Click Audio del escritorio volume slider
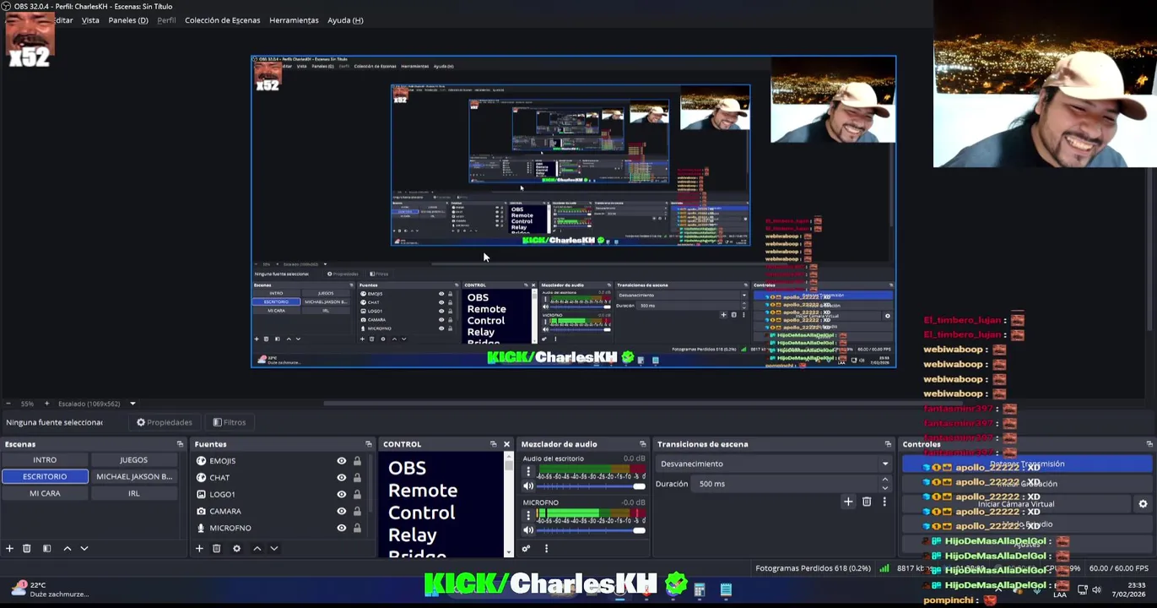The image size is (1157, 608). (x=591, y=486)
